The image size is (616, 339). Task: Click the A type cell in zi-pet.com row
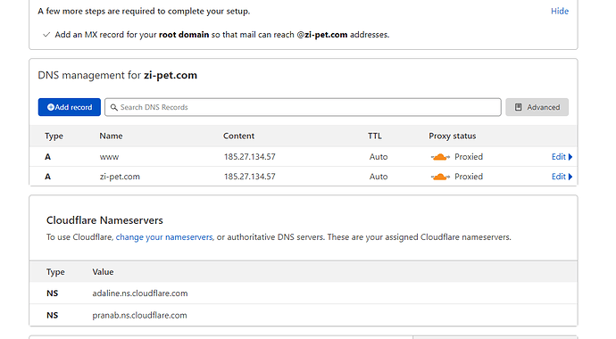[x=47, y=177]
